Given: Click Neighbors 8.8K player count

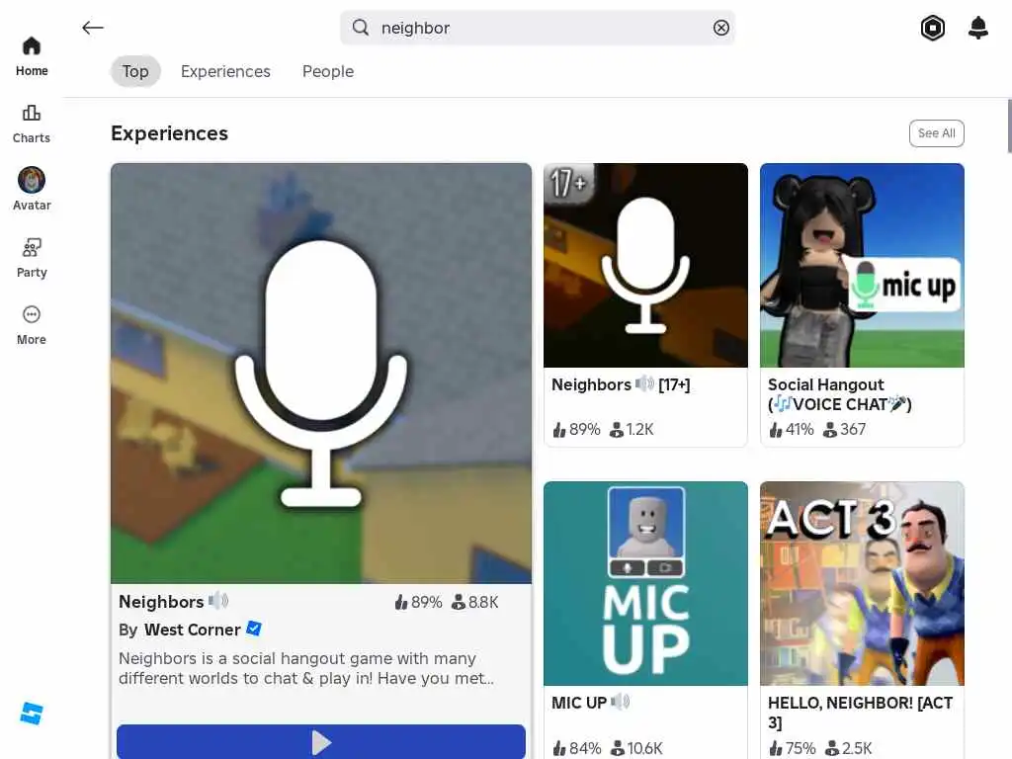Looking at the screenshot, I should (475, 602).
